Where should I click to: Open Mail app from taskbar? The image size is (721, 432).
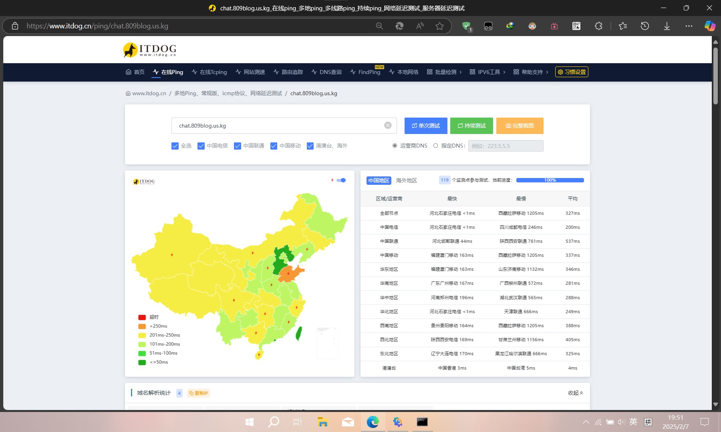[348, 422]
